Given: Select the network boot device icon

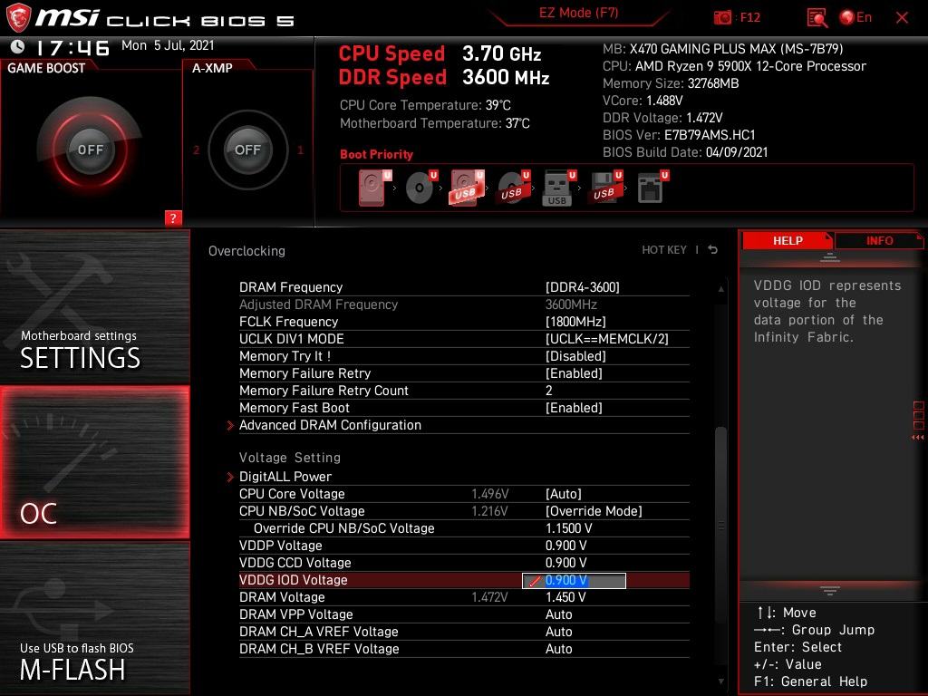Looking at the screenshot, I should click(652, 188).
